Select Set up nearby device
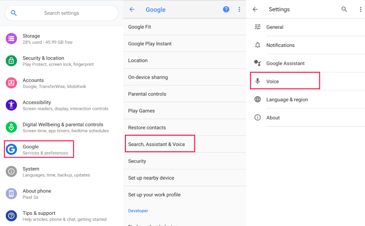 pos(151,178)
